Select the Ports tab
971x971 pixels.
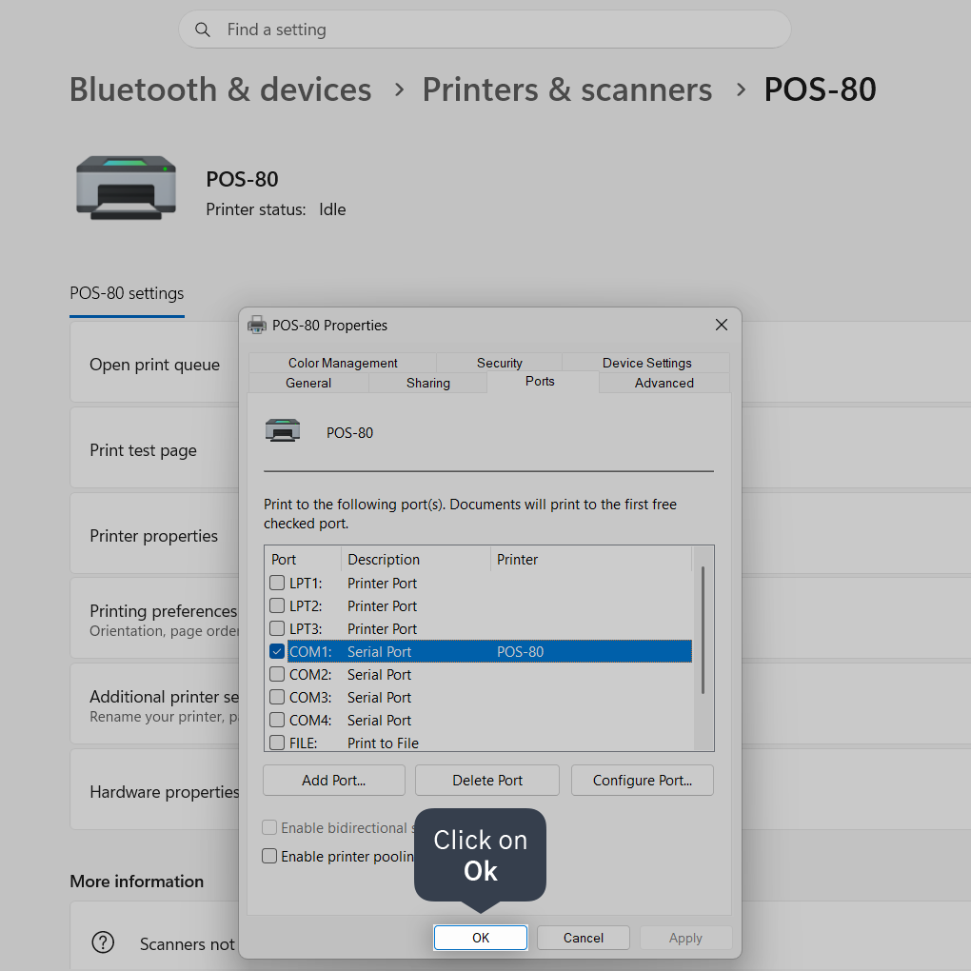click(x=540, y=382)
